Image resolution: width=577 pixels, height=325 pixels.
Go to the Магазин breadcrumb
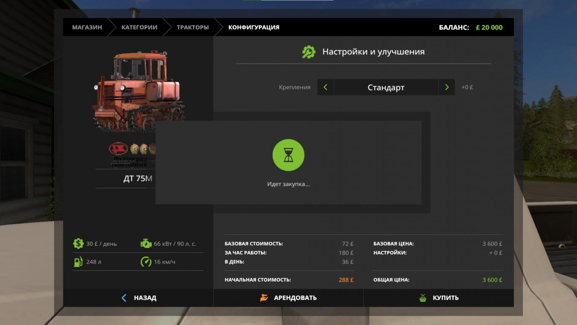click(87, 28)
